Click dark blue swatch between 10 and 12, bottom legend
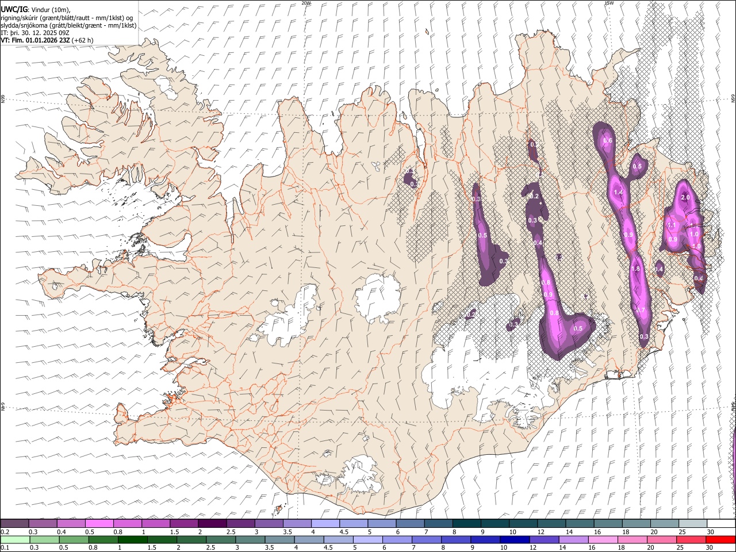Screen dimensions: 736x552 coord(515,539)
